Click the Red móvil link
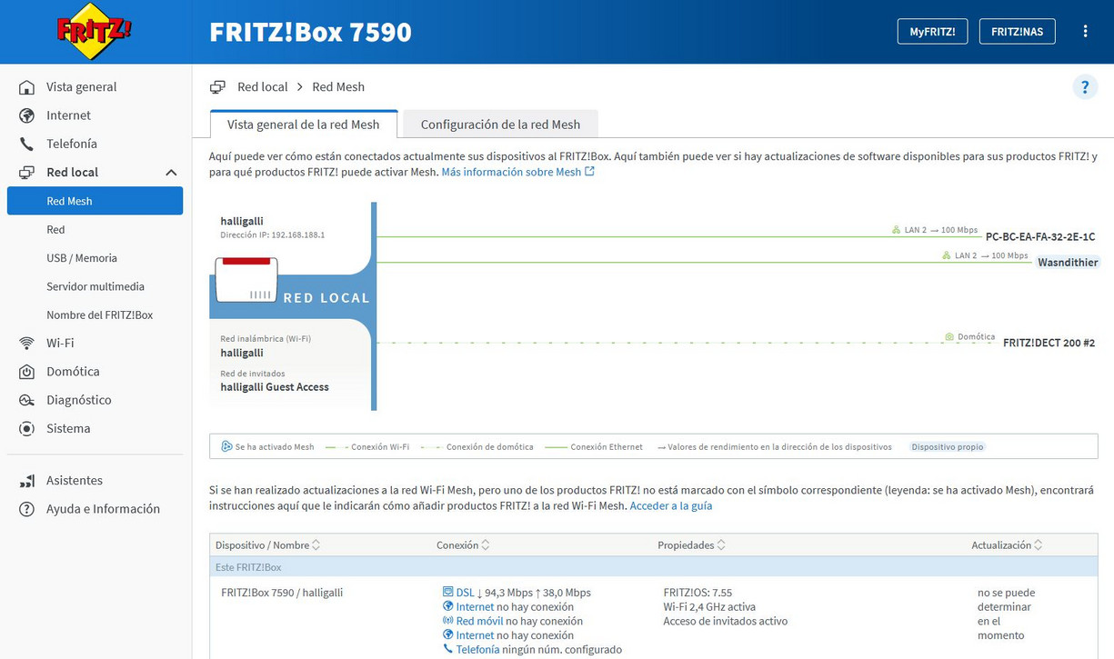Image resolution: width=1114 pixels, height=659 pixels. (x=479, y=621)
